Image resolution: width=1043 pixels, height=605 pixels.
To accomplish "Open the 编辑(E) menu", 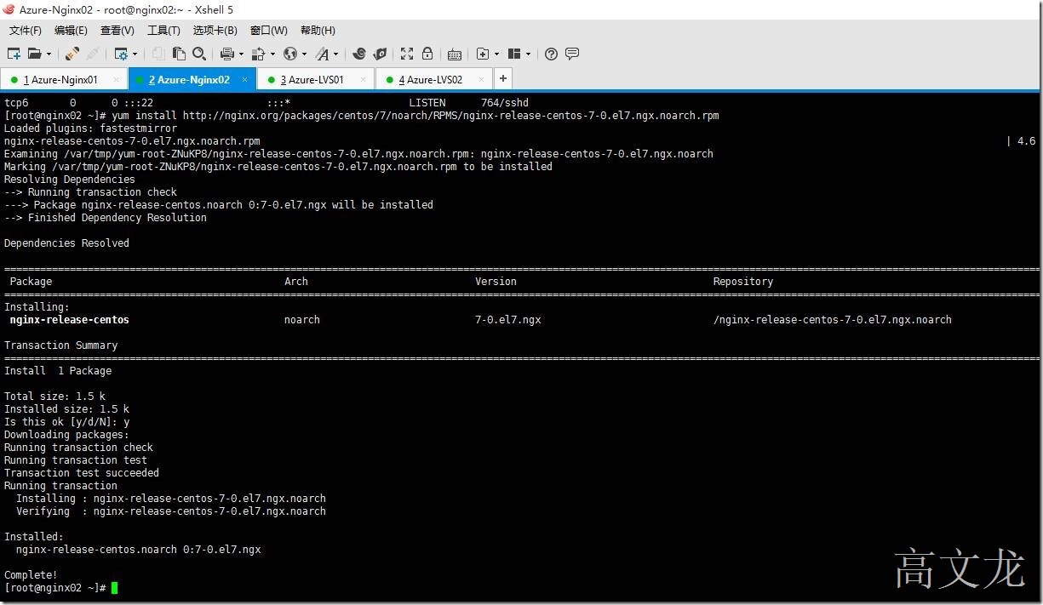I will point(71,31).
